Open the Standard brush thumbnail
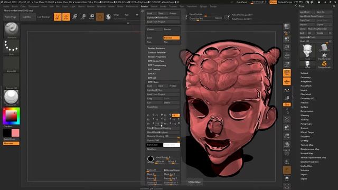The height and width of the screenshot is (190, 338). click(x=12, y=31)
